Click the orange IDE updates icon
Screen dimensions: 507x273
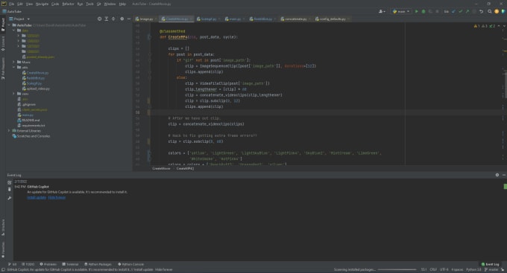[497, 11]
